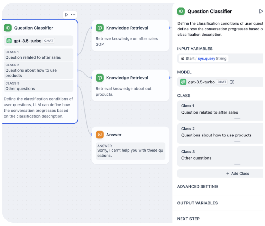Image resolution: width=265 pixels, height=226 pixels.
Task: Click the green Question Classifier icon in the panel header
Action: [x=181, y=11]
